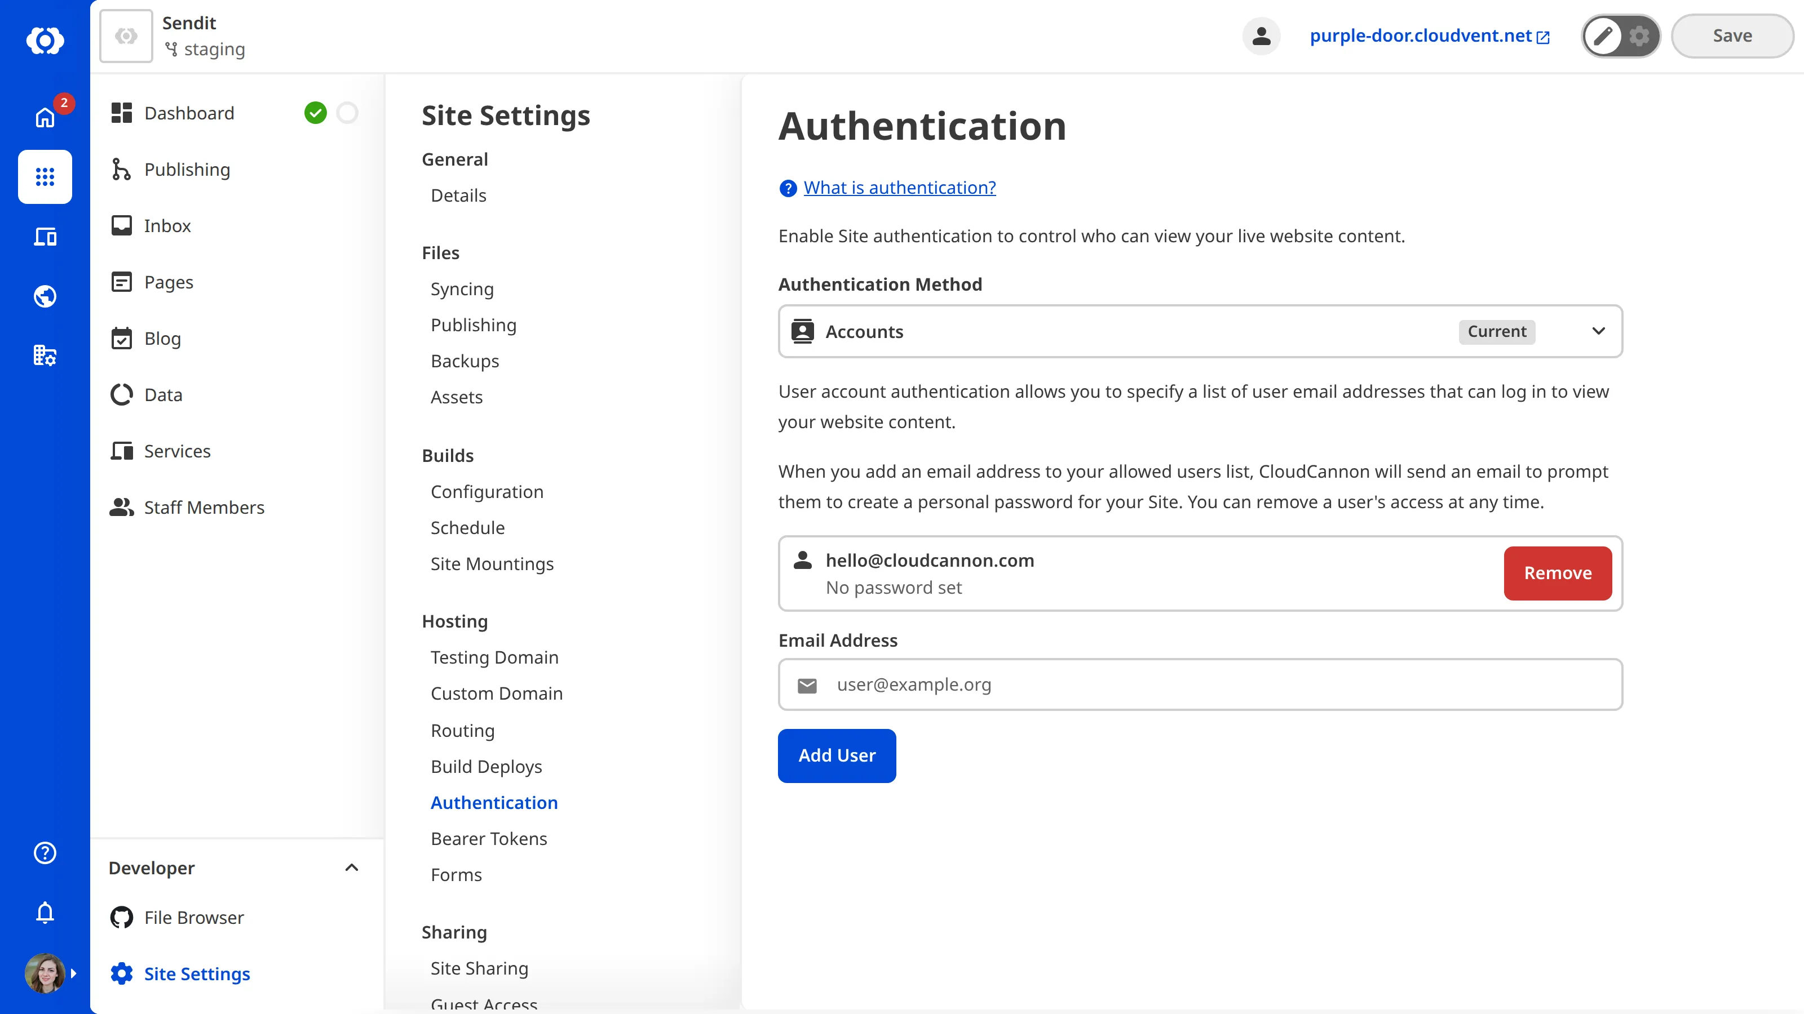This screenshot has width=1804, height=1014.
Task: Open the Authentication Method dropdown
Action: (x=1200, y=331)
